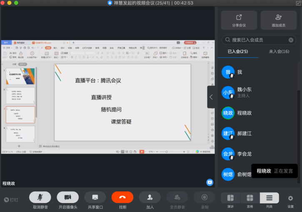
Task: Start recording with 录制 button
Action: [x=205, y=197]
